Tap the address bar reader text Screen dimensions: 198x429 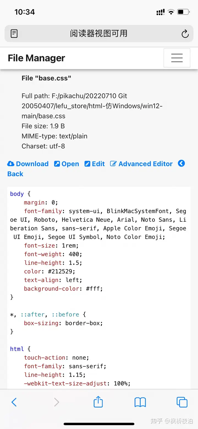[x=98, y=34]
